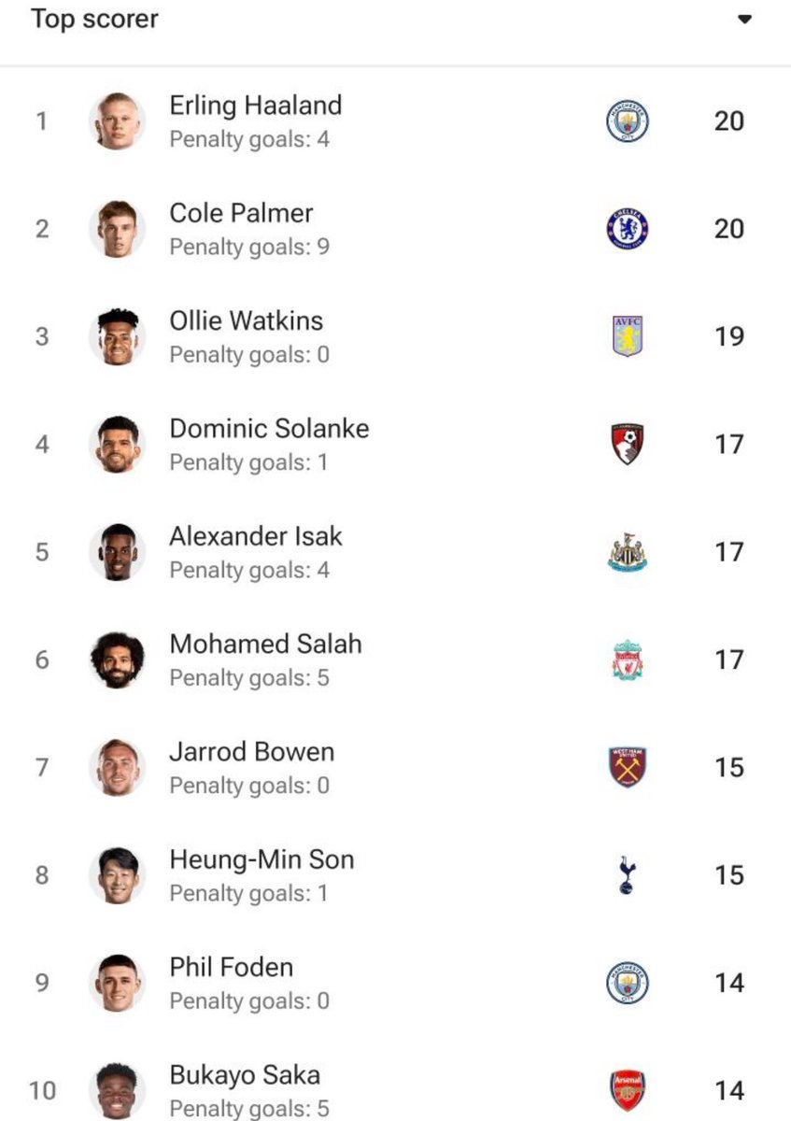Open Heung-Min Son's player photo

coord(118,875)
